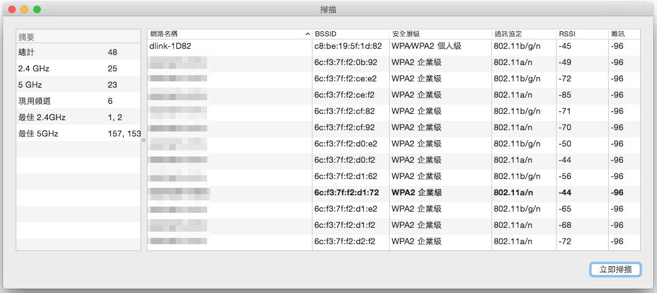Select the dlink-1D82 network row
Viewport: 657px width, 293px height.
pos(393,46)
